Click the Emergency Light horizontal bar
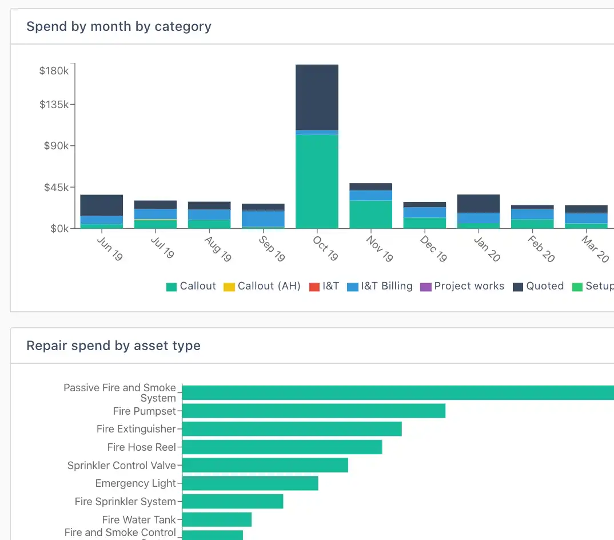Viewport: 614px width, 540px height. pos(250,483)
